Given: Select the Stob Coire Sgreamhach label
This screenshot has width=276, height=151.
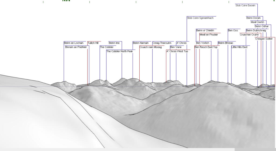Looking at the screenshot, I should coord(200,18).
